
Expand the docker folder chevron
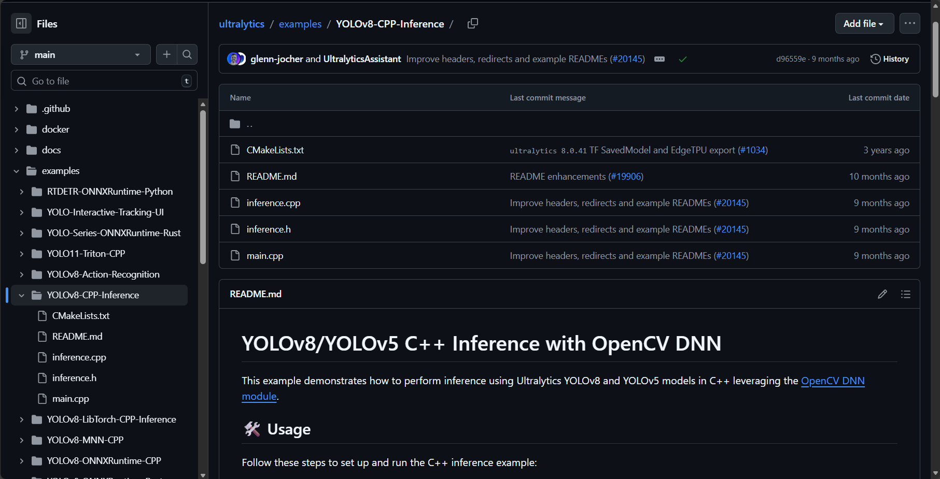pos(16,129)
